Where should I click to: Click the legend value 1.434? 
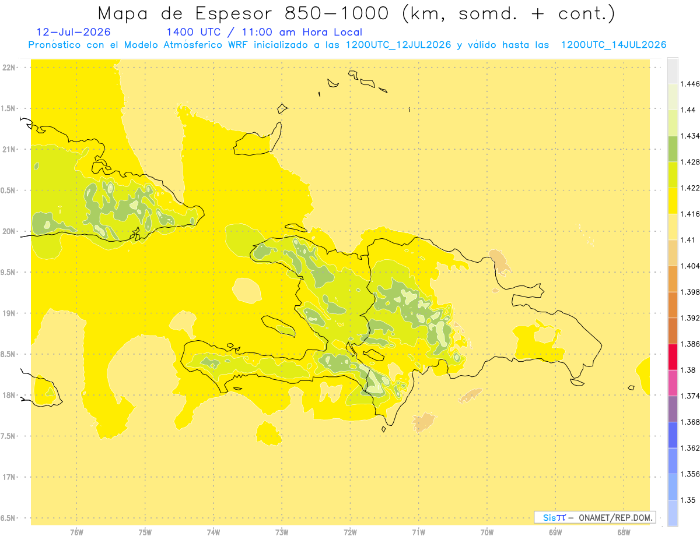(x=690, y=136)
